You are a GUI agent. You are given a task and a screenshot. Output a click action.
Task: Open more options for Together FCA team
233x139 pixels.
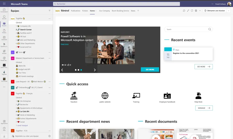[x=49, y=131]
